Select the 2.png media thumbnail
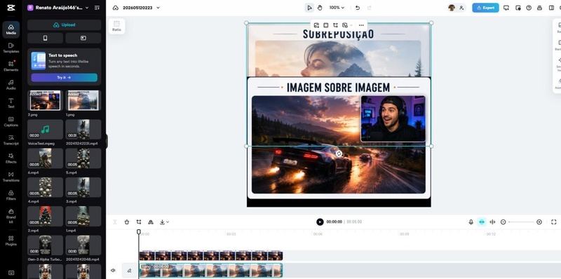 [x=45, y=100]
